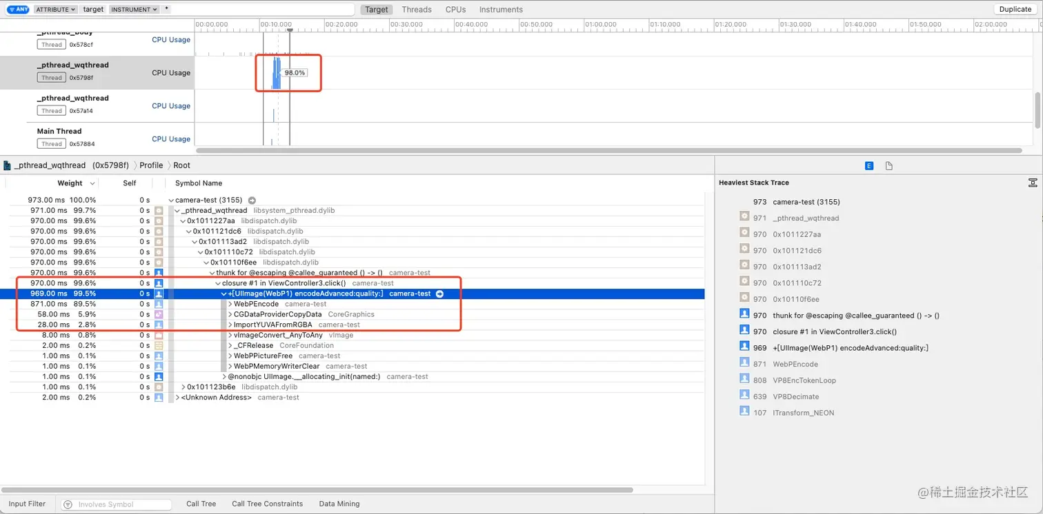1043x514 pixels.
Task: Open the ATTRIBUTE filter dropdown
Action: click(57, 10)
